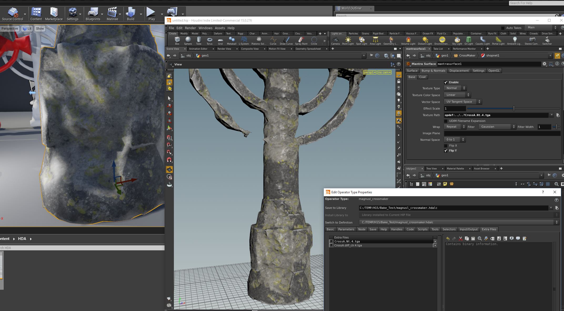Open the Texture Type dropdown
564x311 pixels.
(455, 88)
